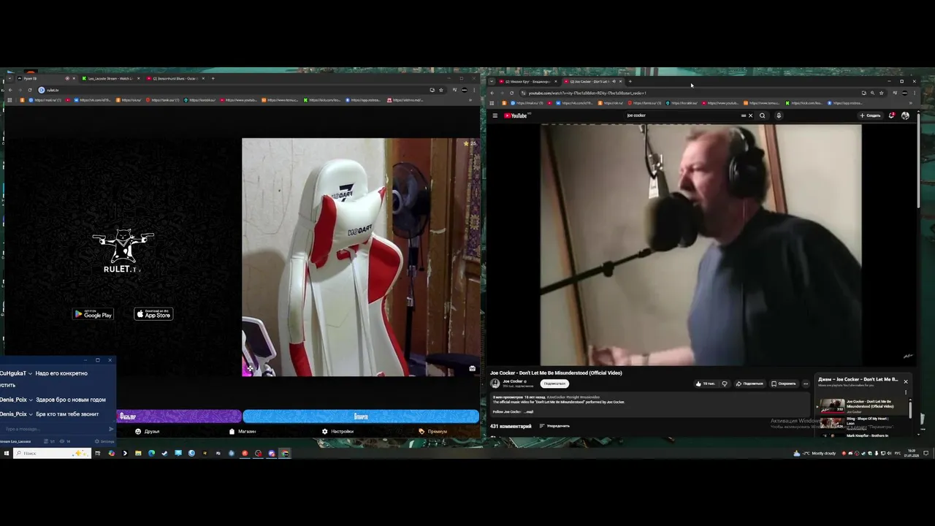Click the blue start button

361,416
